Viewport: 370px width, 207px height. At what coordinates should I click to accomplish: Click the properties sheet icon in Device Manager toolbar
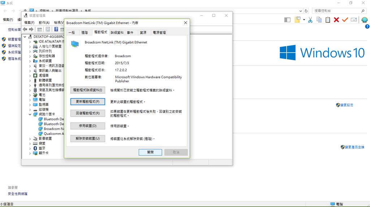click(48, 30)
